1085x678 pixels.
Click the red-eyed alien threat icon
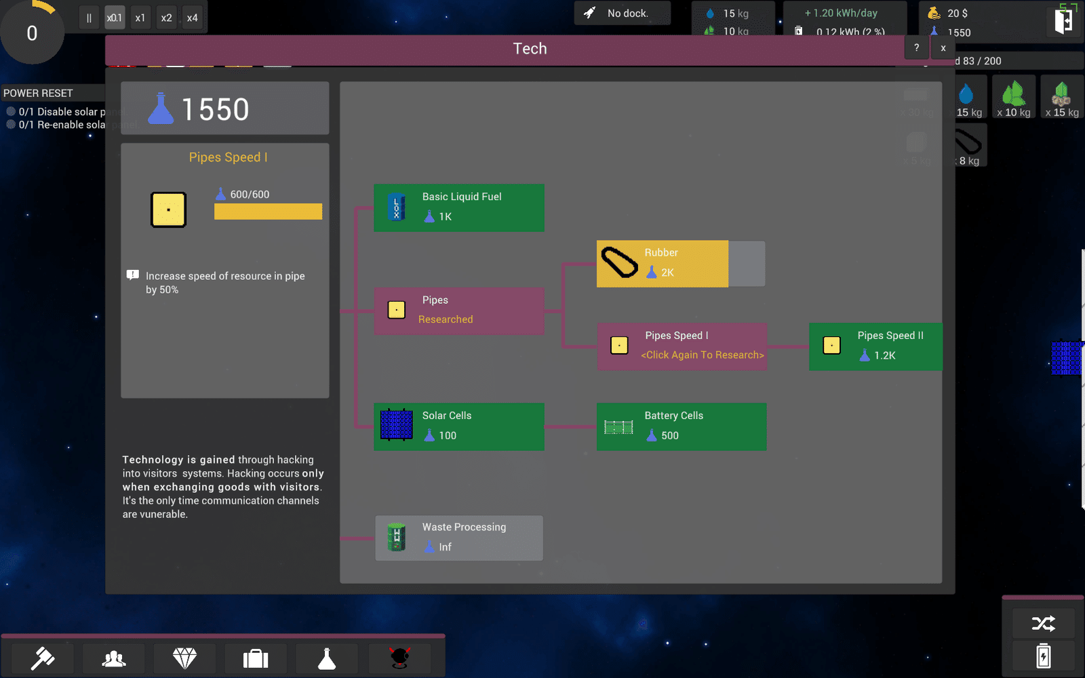(399, 658)
